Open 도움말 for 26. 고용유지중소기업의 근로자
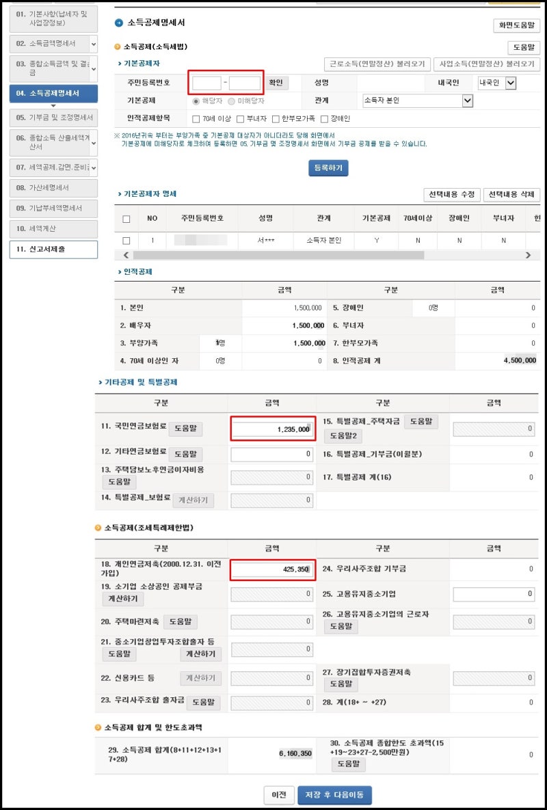This screenshot has width=547, height=810. click(x=341, y=627)
